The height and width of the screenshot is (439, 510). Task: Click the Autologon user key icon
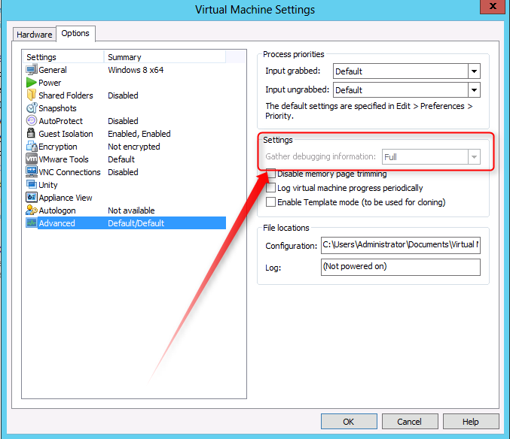pyautogui.click(x=32, y=210)
